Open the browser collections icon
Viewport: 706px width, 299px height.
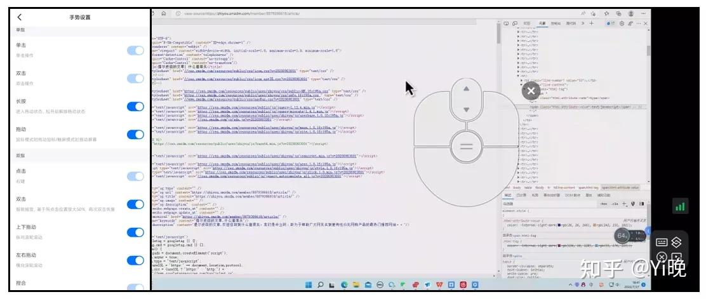[x=618, y=13]
